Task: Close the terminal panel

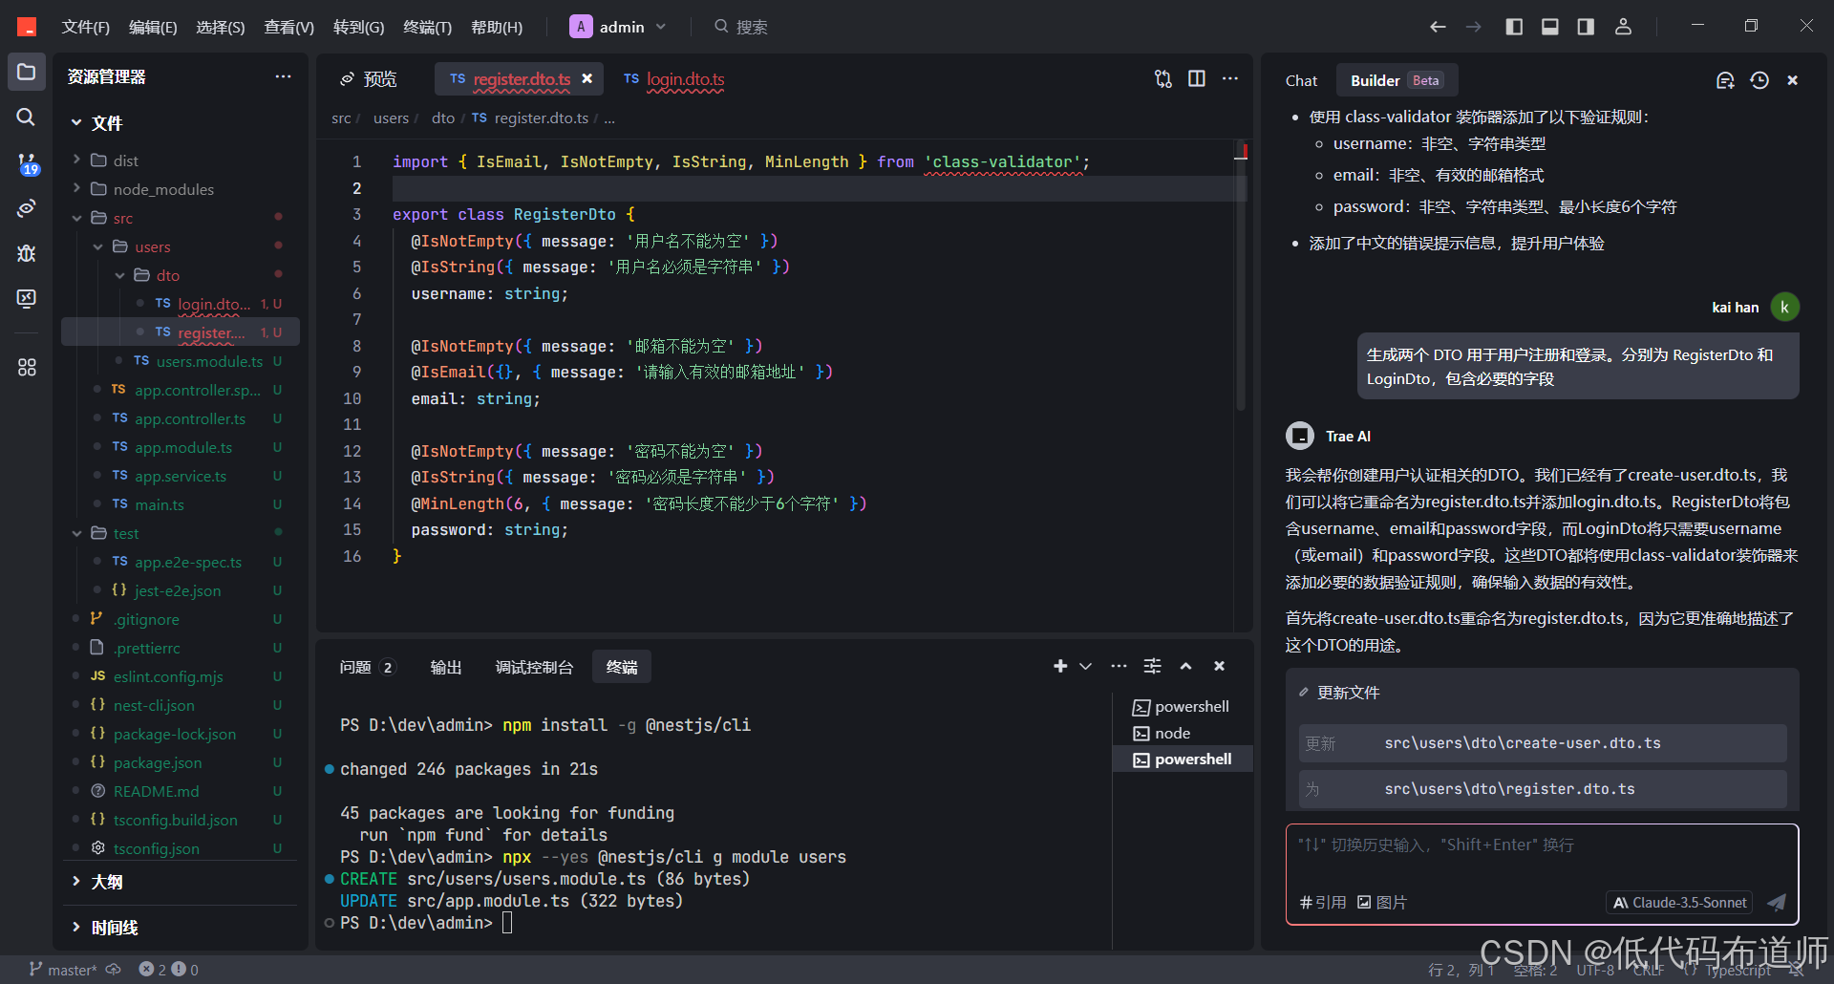Action: click(x=1219, y=666)
